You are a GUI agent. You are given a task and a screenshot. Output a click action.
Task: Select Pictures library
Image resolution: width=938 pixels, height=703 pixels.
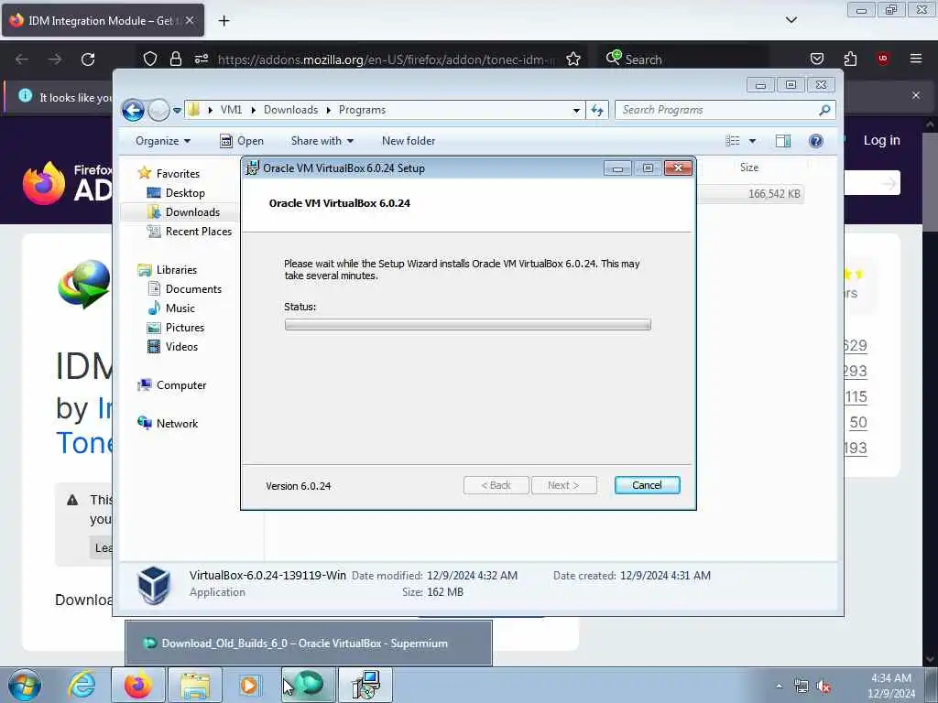[176, 328]
